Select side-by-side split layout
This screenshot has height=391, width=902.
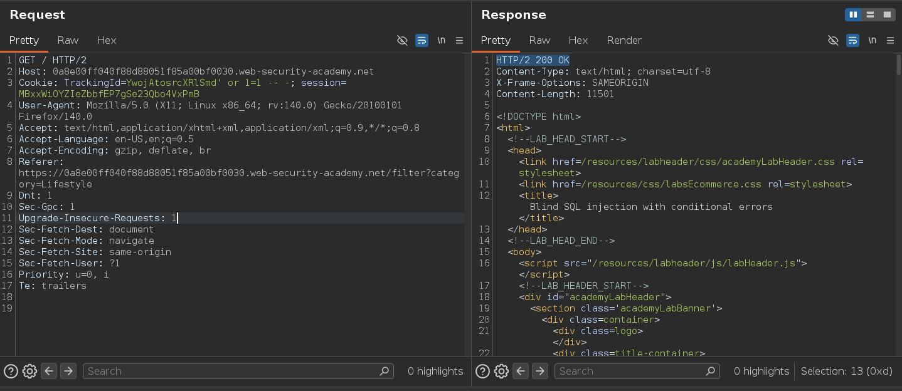(x=853, y=14)
